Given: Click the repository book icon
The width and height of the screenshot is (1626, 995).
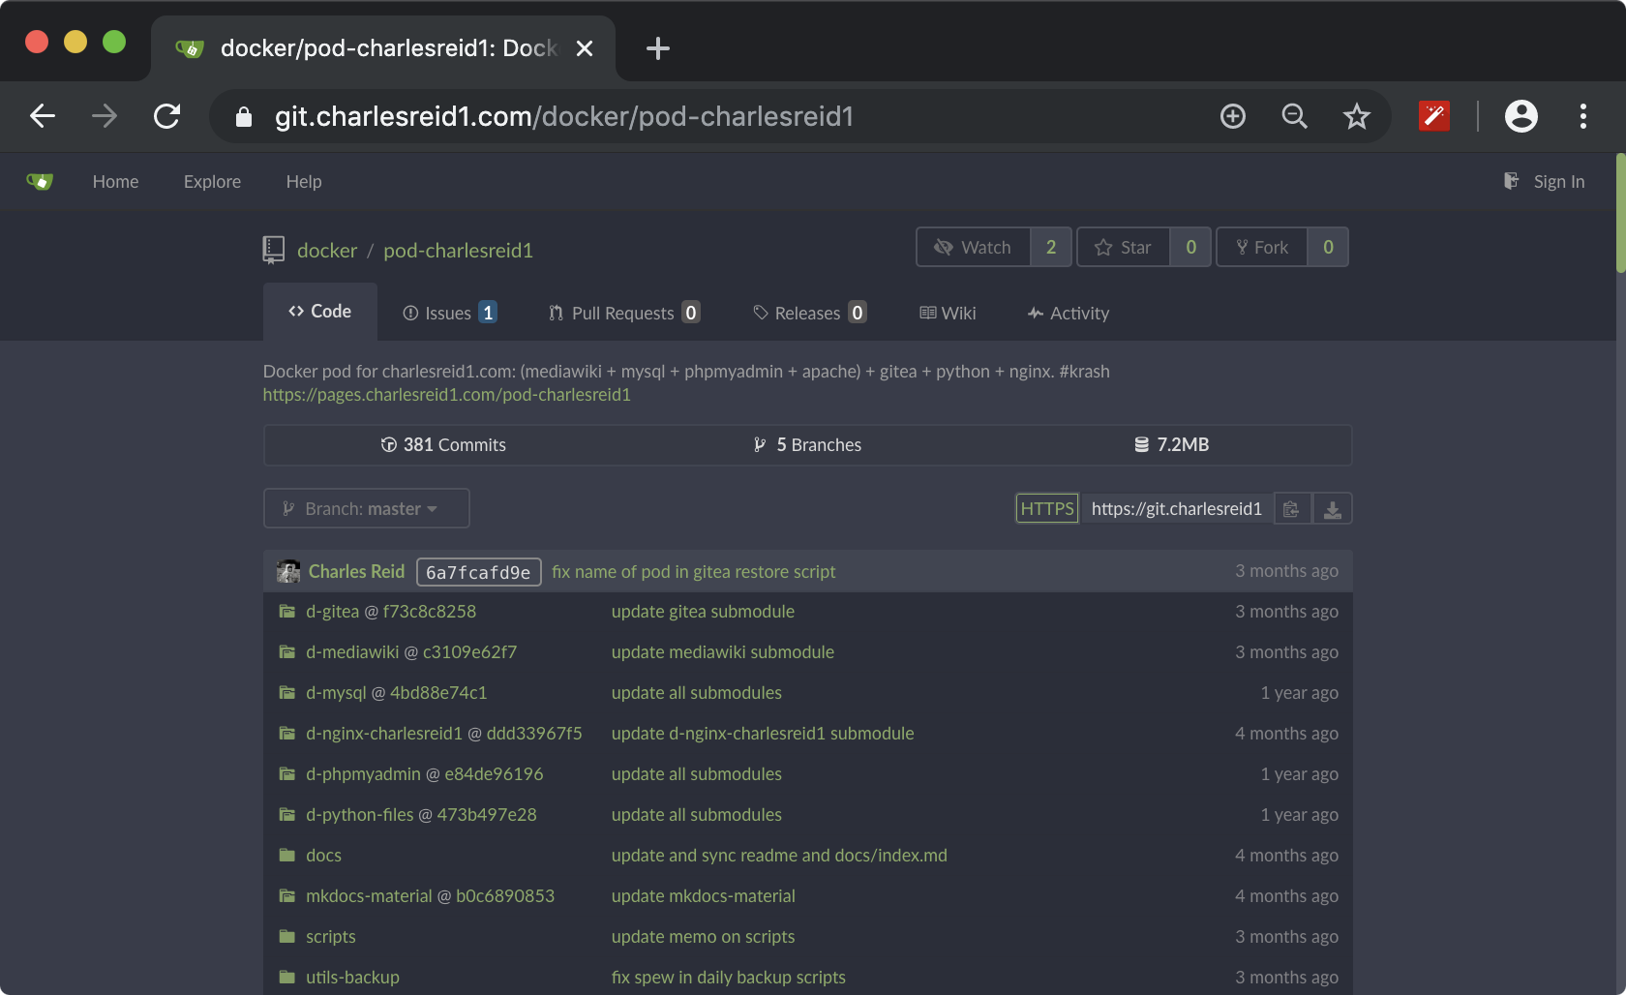Looking at the screenshot, I should coord(274,250).
